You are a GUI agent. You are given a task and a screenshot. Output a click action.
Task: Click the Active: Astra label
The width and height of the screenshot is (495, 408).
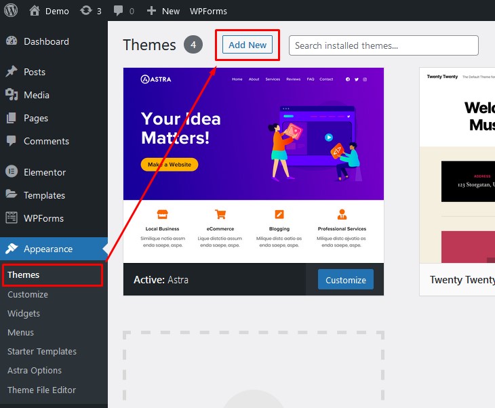161,280
